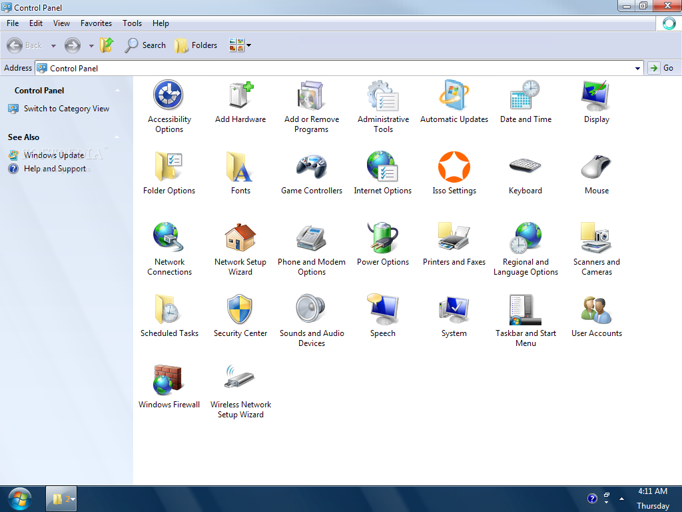Open Scheduled Tasks folder
This screenshot has height=512, width=682.
pos(169,315)
